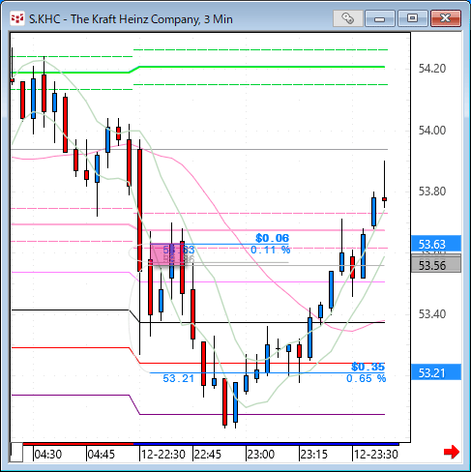The height and width of the screenshot is (472, 471).
Task: Click the chart title S.KHC - The Kraft Heinz Company
Action: click(131, 19)
